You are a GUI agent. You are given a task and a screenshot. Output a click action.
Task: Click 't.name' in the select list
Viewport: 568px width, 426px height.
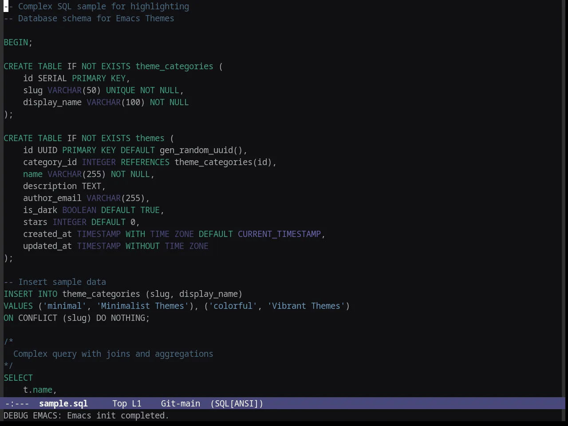coord(38,390)
